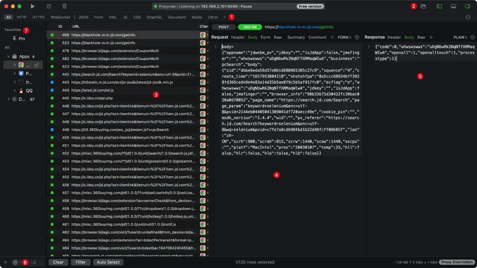Switch to the Request Header tab
Screen dimensions: 477x268
[x=238, y=37]
